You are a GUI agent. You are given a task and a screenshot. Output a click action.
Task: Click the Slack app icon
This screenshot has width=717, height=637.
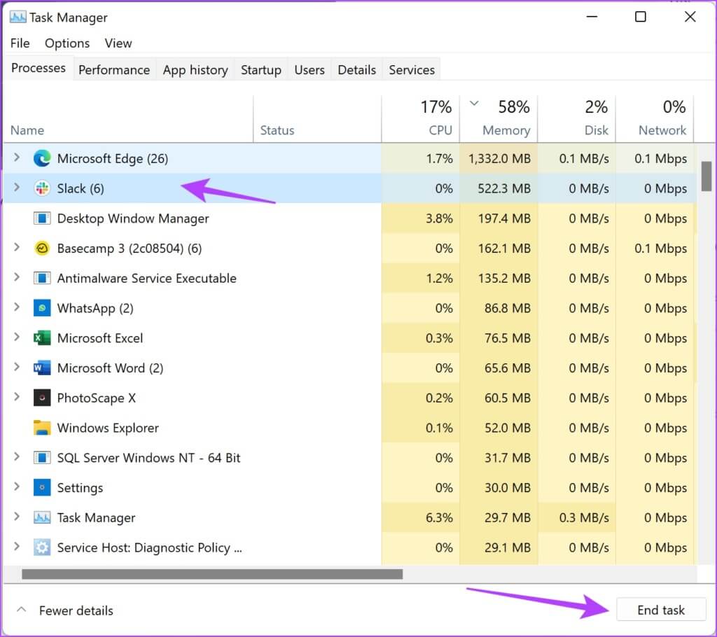pyautogui.click(x=42, y=188)
